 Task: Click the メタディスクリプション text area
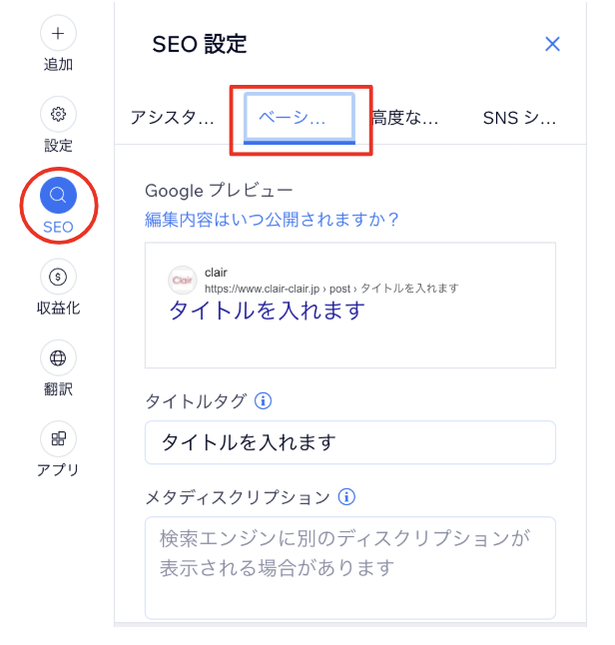click(350, 568)
